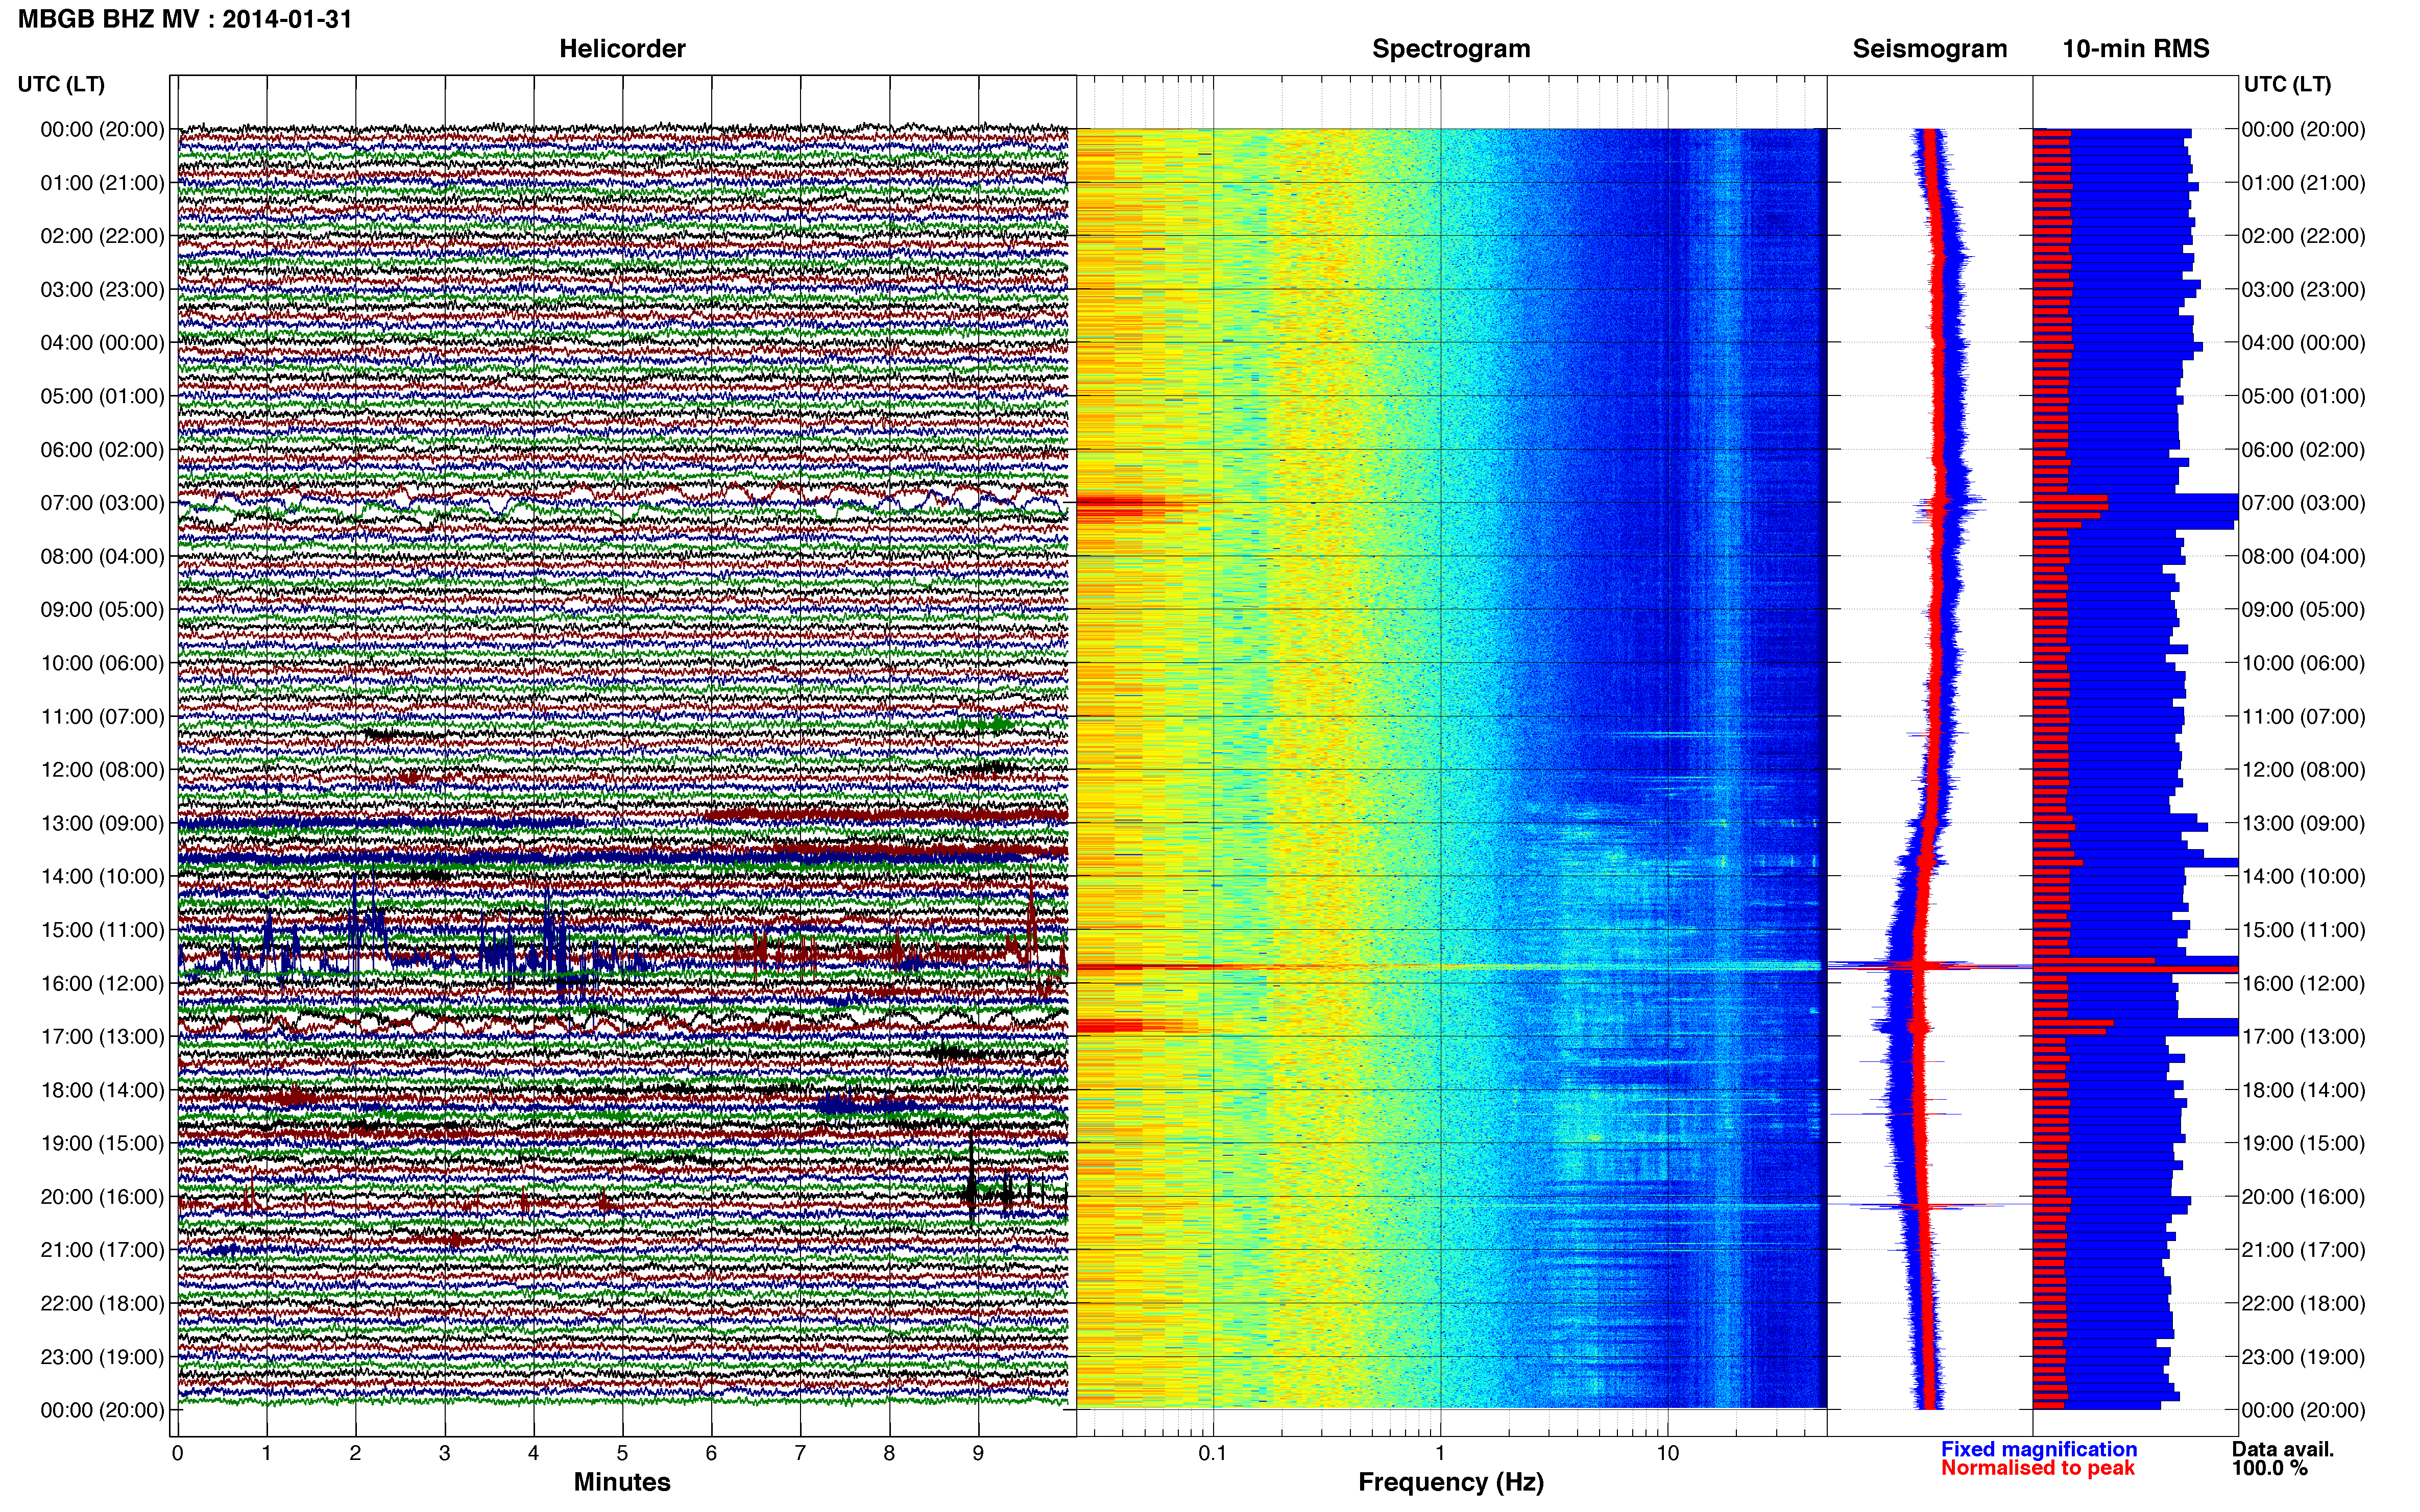Click the 10-min RMS panel heading
The width and height of the screenshot is (2420, 1512).
2136,49
